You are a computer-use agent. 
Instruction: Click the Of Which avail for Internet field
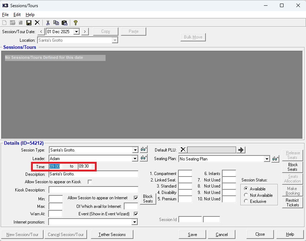131,206
